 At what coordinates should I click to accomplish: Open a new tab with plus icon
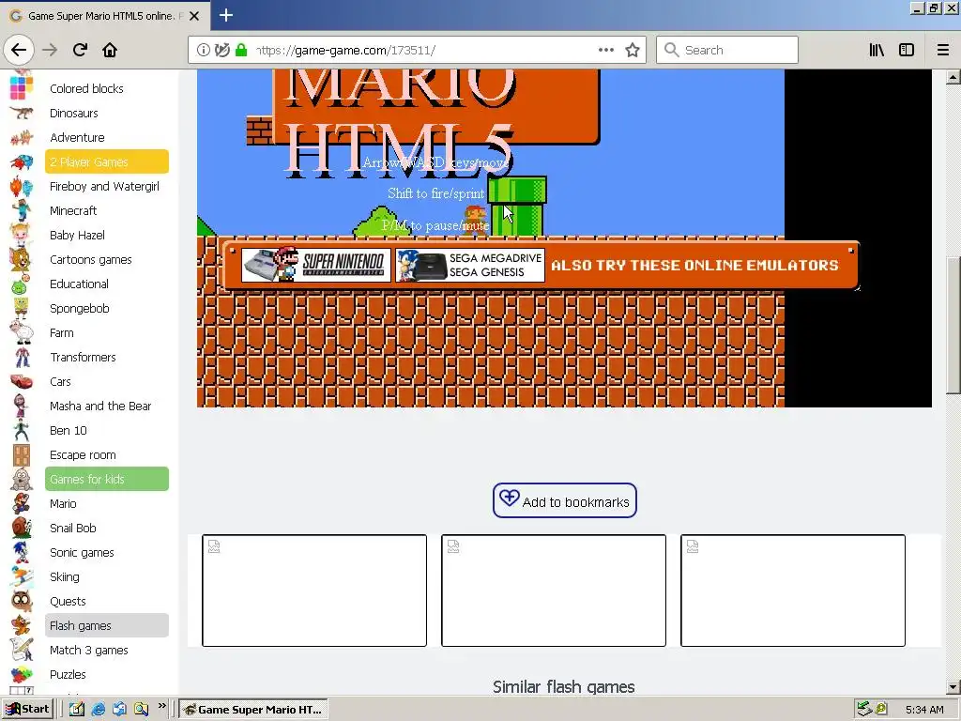(226, 15)
